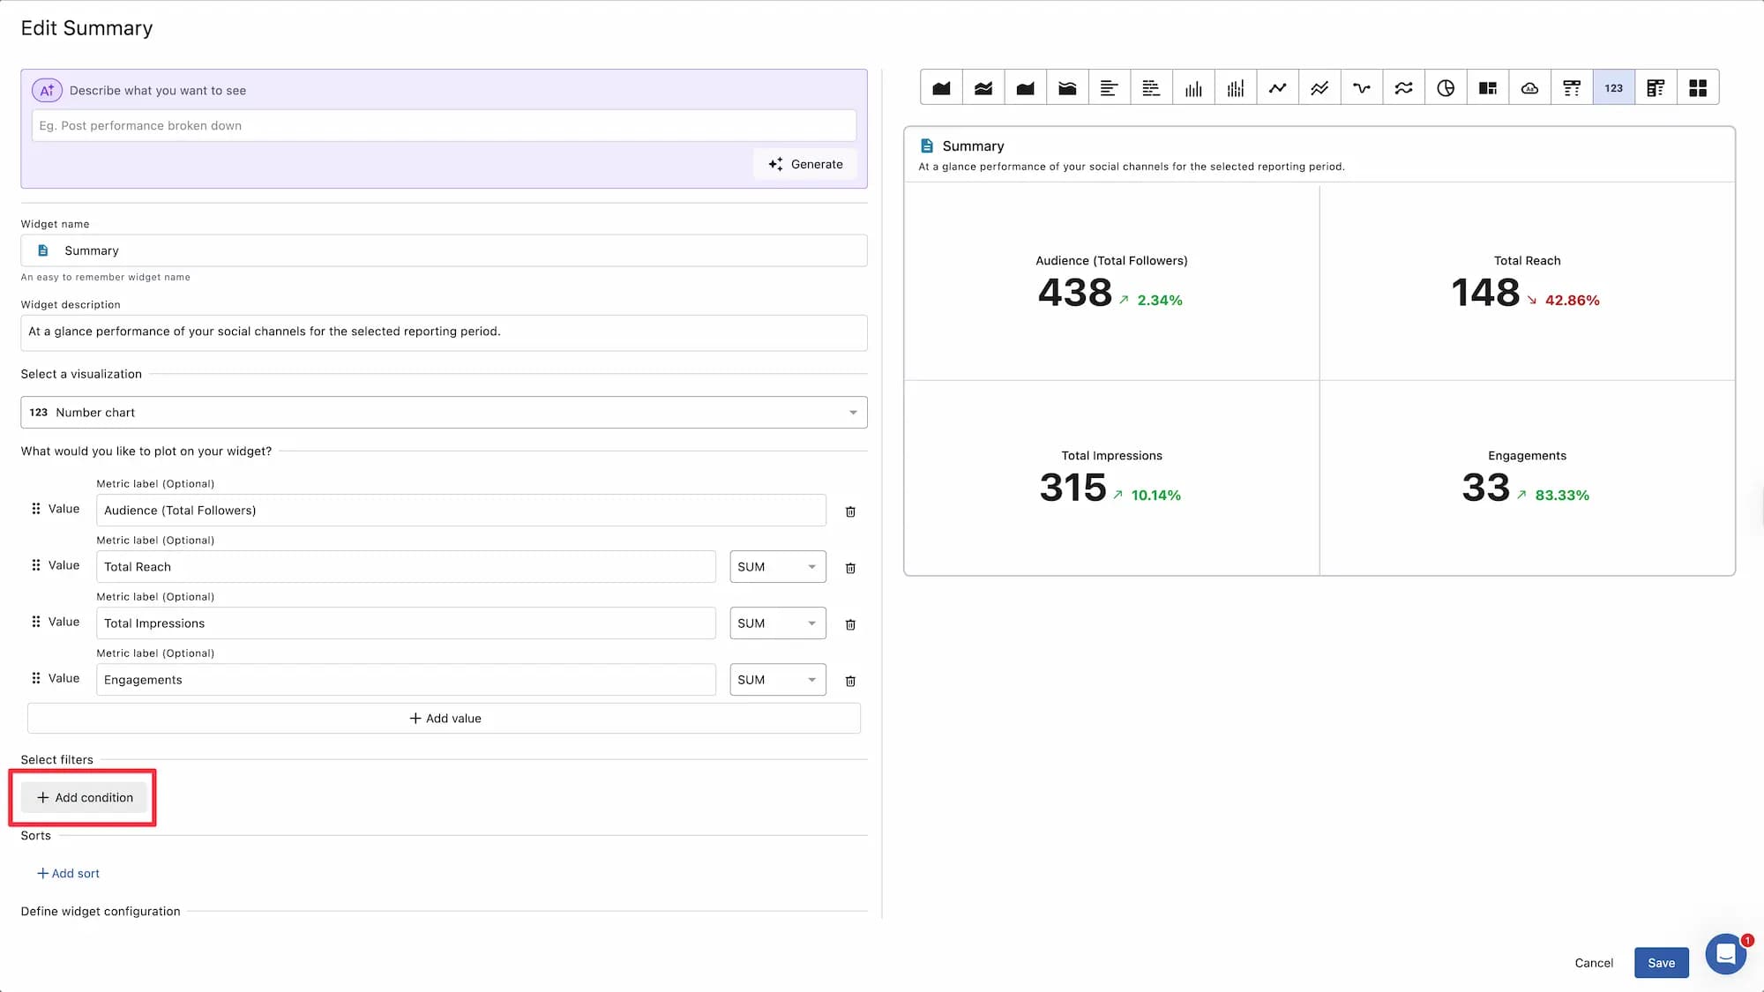The height and width of the screenshot is (992, 1764).
Task: Select the 123 number chart icon
Action: (x=1613, y=88)
